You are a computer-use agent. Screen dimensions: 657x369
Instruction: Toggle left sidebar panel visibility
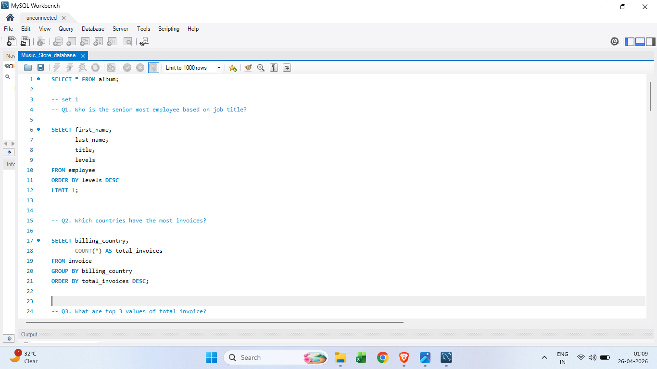point(630,42)
